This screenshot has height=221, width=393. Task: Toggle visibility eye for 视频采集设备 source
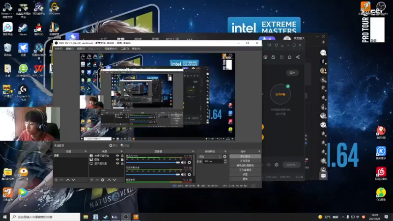tap(117, 156)
